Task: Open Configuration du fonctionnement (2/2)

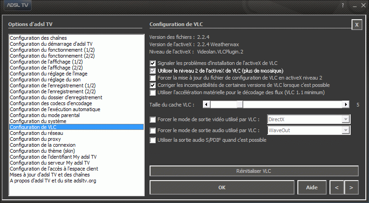Action: pyautogui.click(x=76, y=56)
